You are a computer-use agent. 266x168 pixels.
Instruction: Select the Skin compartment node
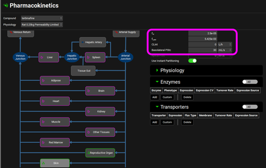(x=55, y=163)
